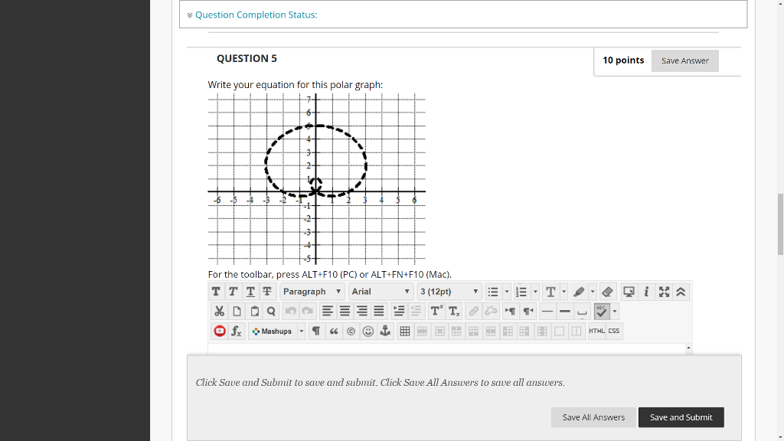
Task: Toggle the ABC spell checker
Action: [x=602, y=312]
